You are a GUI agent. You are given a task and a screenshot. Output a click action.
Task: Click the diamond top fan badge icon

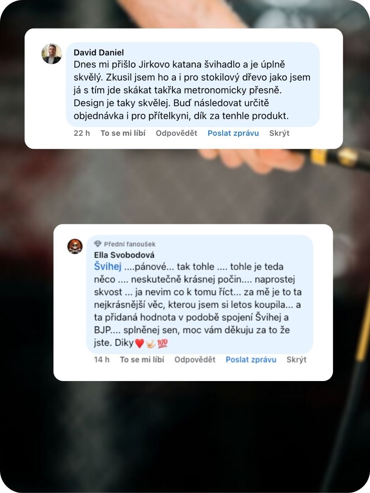[98, 244]
